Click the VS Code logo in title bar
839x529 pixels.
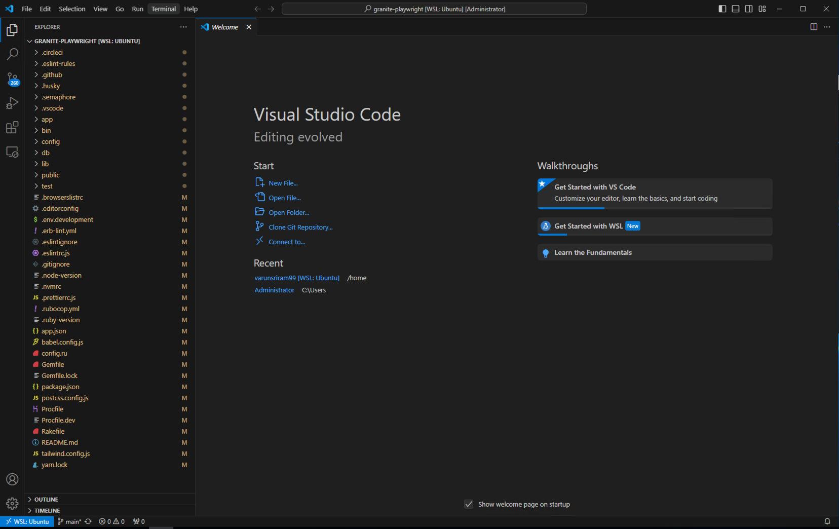pos(9,9)
